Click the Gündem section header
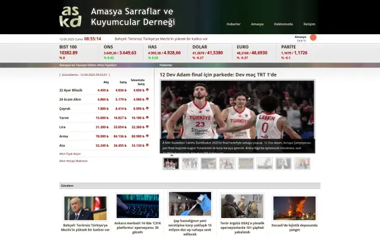 190,186
